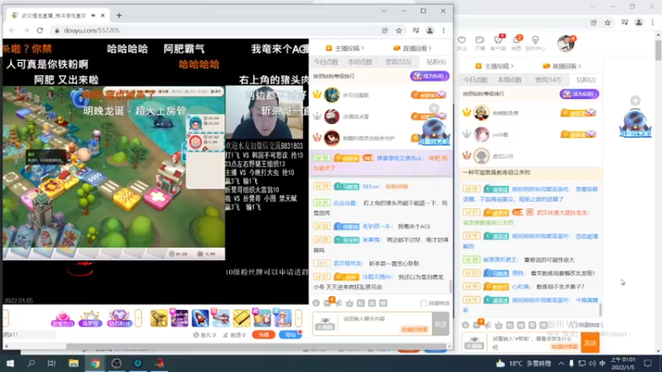Open emoji picker in right window chat toolbar
This screenshot has width=662, height=372.
point(465,325)
